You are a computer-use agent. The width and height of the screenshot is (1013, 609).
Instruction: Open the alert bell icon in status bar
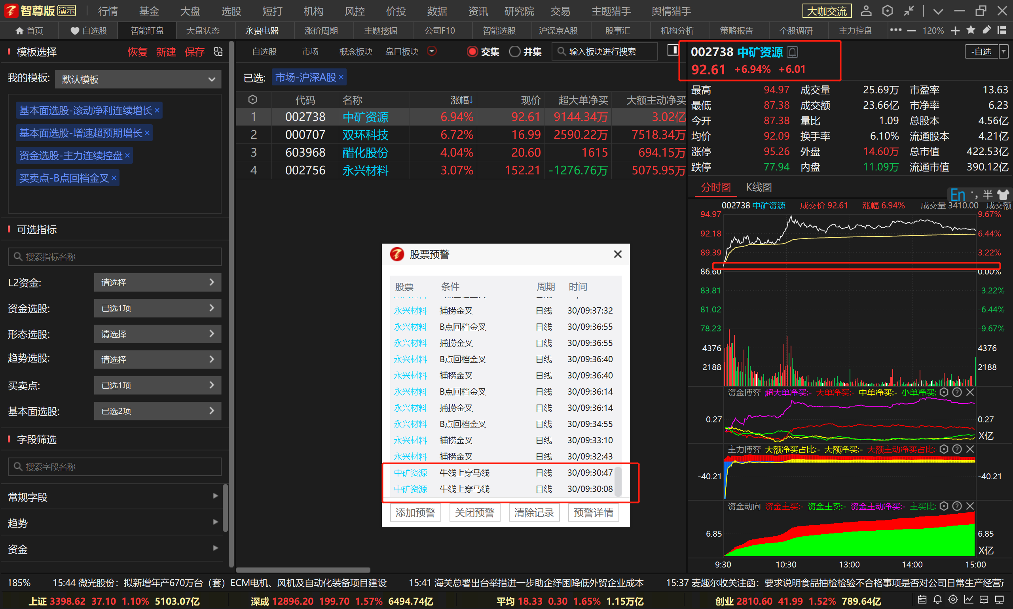tap(937, 600)
